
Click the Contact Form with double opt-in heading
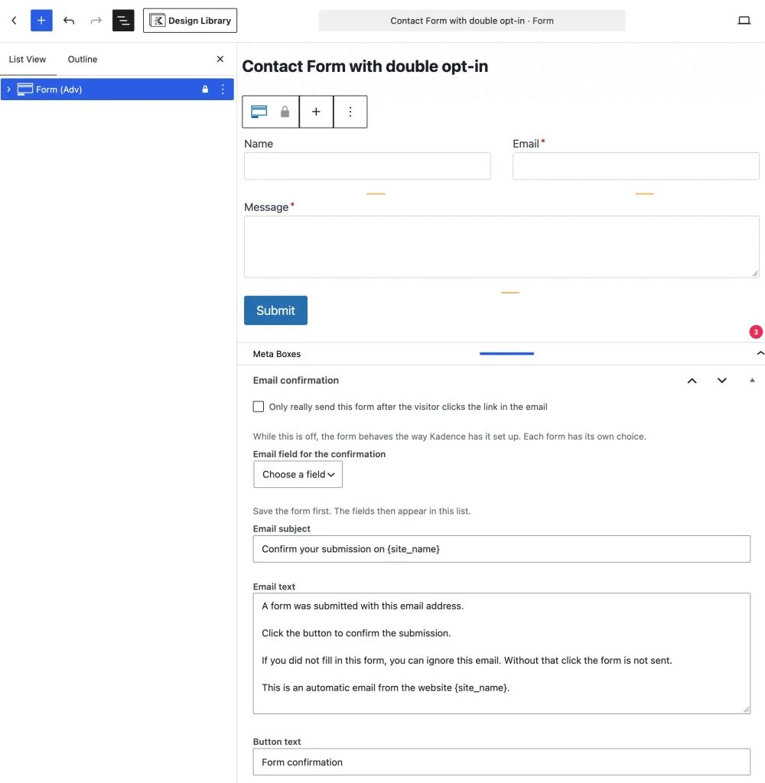(x=365, y=67)
